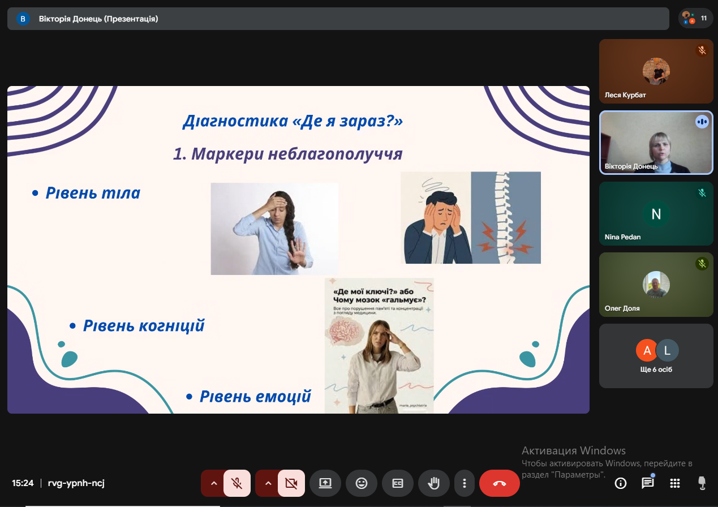The height and width of the screenshot is (507, 718).
Task: Click the red leave call button
Action: (499, 483)
